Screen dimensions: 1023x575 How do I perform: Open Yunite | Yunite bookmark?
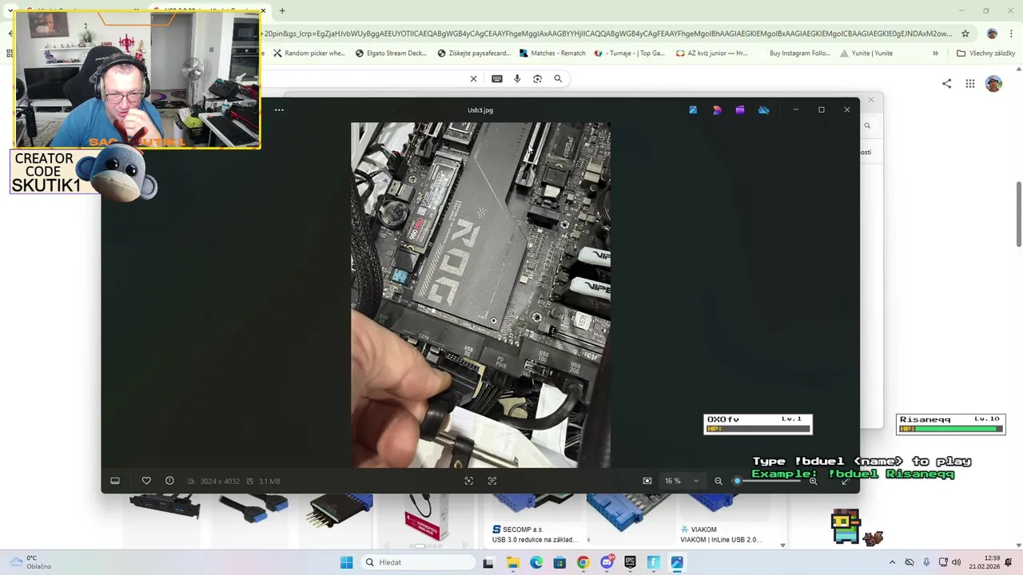tap(866, 54)
